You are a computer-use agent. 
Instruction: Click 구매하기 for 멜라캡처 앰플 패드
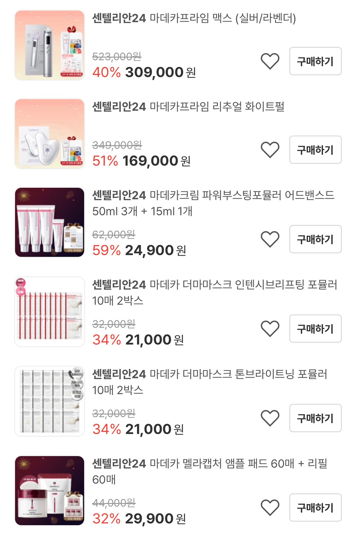pyautogui.click(x=315, y=507)
